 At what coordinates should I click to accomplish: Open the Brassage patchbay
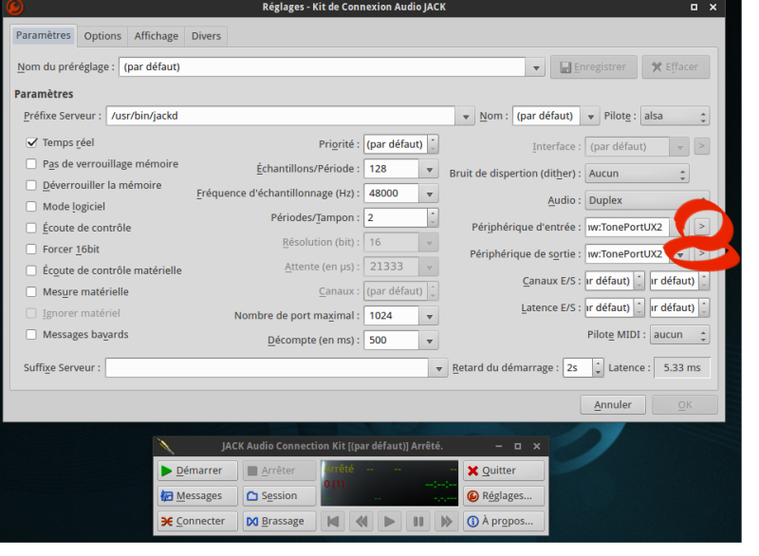[279, 521]
